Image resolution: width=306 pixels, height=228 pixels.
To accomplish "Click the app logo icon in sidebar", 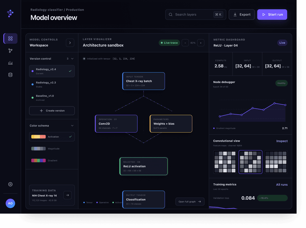I will [10, 14].
